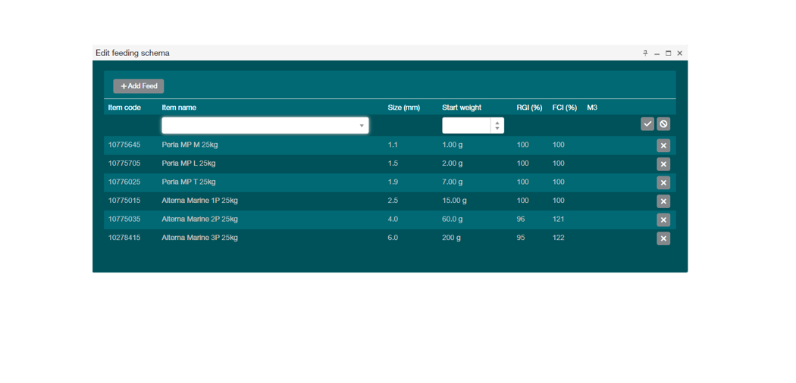Image resolution: width=796 pixels, height=383 pixels.
Task: Remove Alterna Marine 1P 25kg row
Action: [663, 201]
